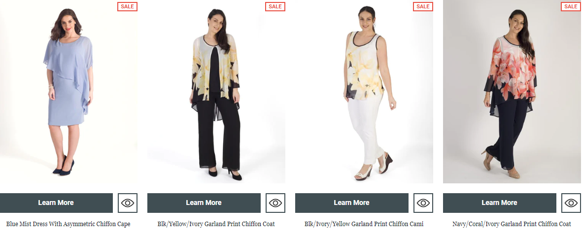
Task: Click Learn More under Garland Print Chiffon Cami
Action: [x=351, y=203]
